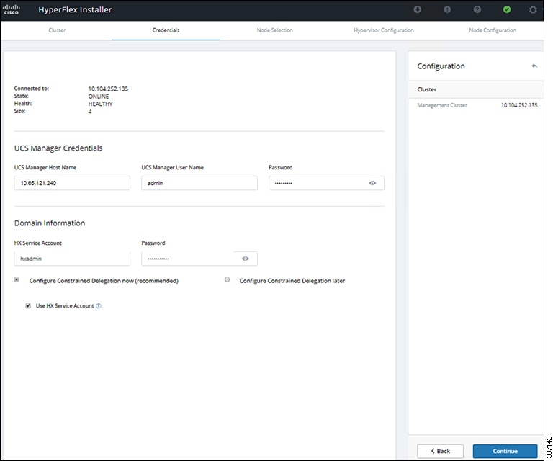
Task: Click the Back button
Action: [x=440, y=451]
